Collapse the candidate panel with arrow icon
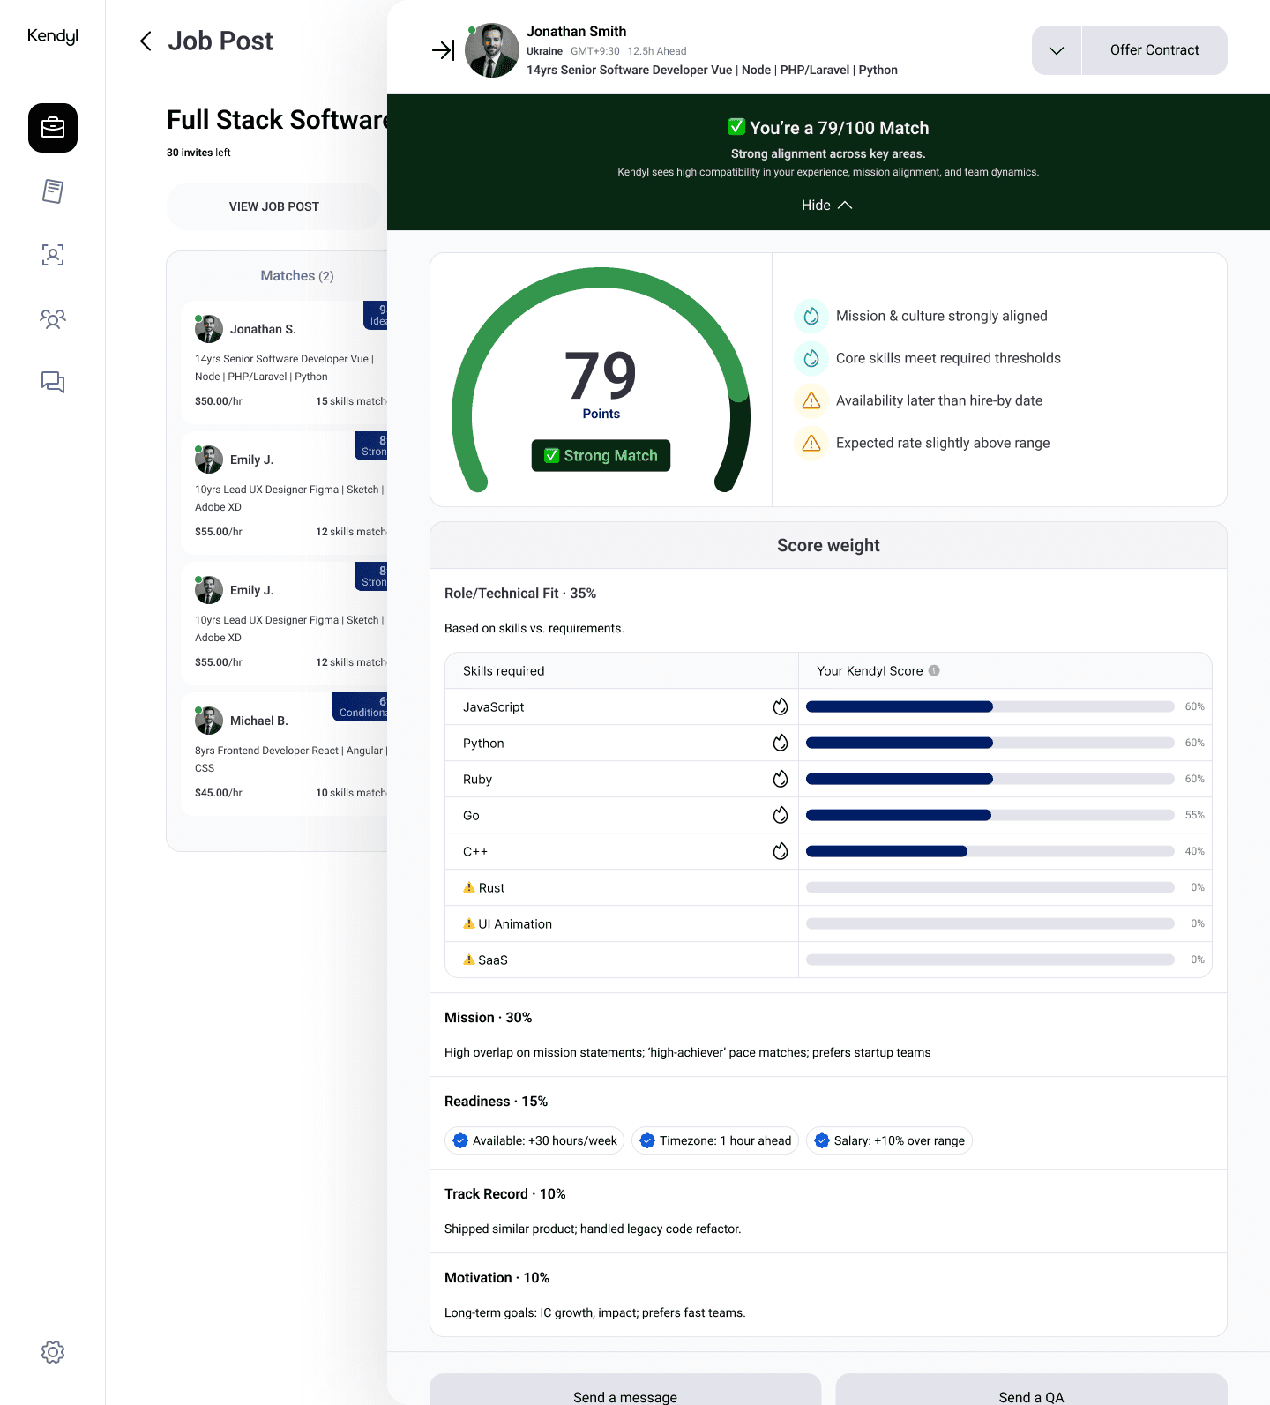The height and width of the screenshot is (1405, 1270). pyautogui.click(x=443, y=50)
